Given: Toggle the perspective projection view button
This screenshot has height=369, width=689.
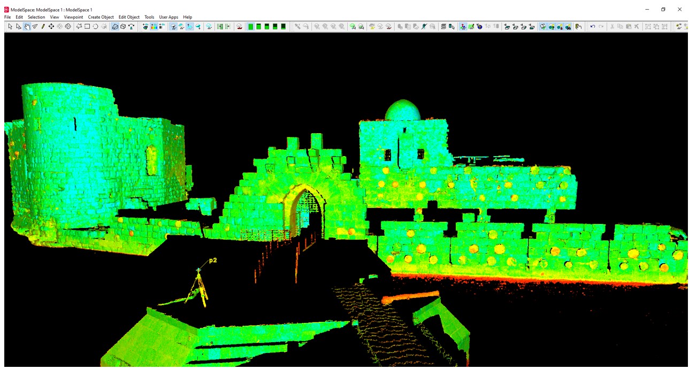Looking at the screenshot, I should coord(115,27).
